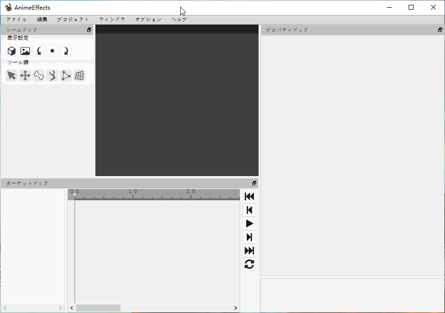Select the Mesh triangle tool

click(x=66, y=75)
